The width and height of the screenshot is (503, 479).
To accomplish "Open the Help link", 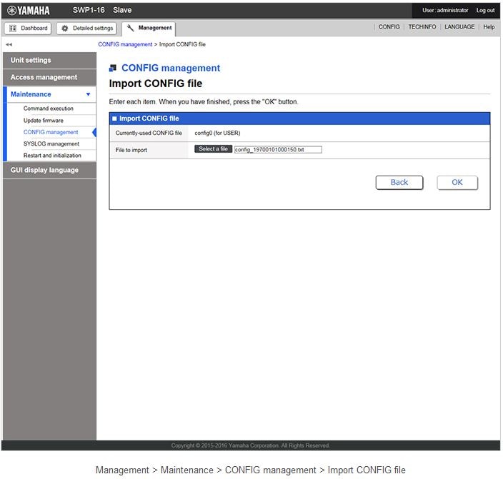I will coord(489,27).
